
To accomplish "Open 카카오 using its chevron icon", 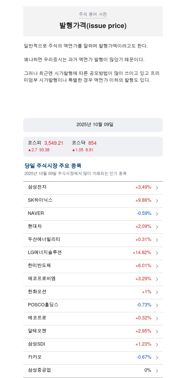I will coord(157,358).
